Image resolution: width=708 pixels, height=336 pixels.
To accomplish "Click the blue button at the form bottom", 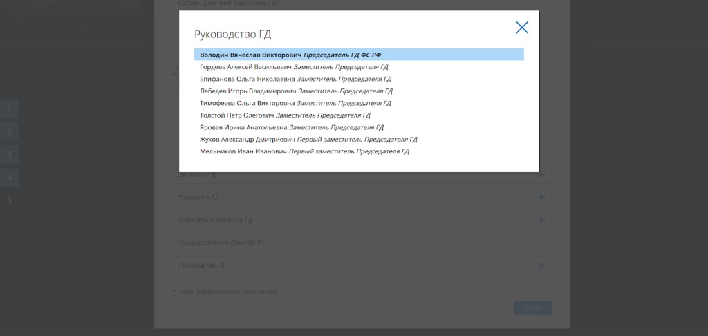I will pos(533,308).
